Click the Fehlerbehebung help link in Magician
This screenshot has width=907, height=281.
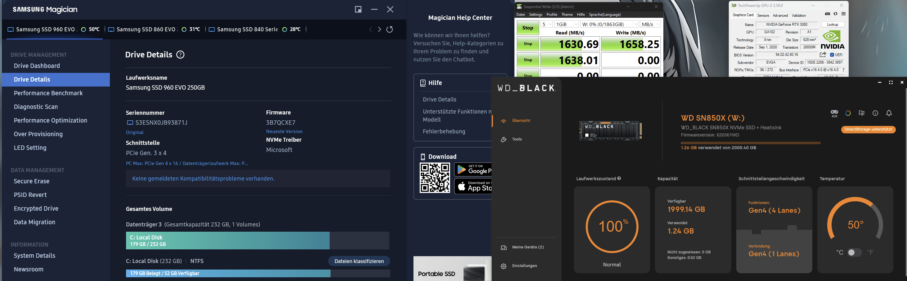444,132
